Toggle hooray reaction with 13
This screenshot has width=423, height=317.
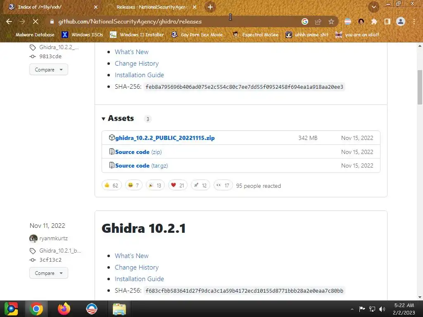tap(155, 185)
